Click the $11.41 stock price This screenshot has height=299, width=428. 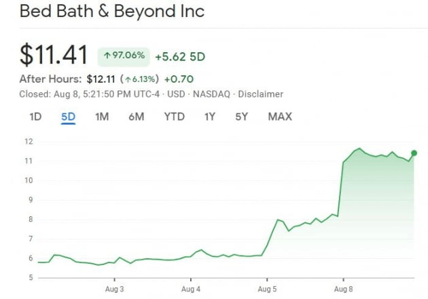point(55,55)
